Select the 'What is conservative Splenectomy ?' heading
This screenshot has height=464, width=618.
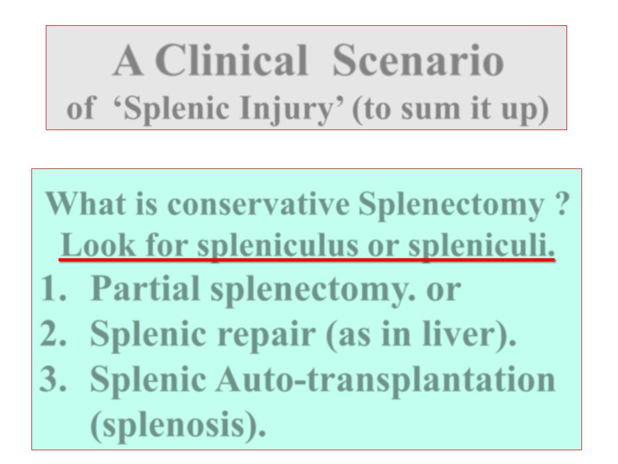(307, 205)
